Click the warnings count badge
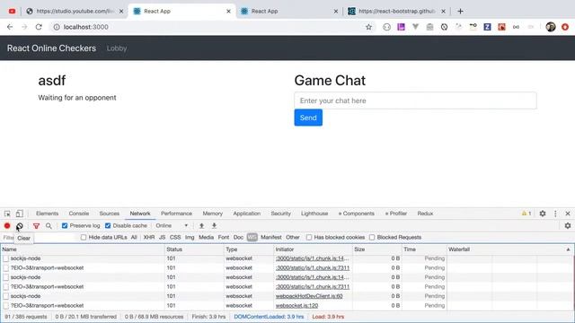Image resolution: width=575 pixels, height=323 pixels. click(x=526, y=214)
